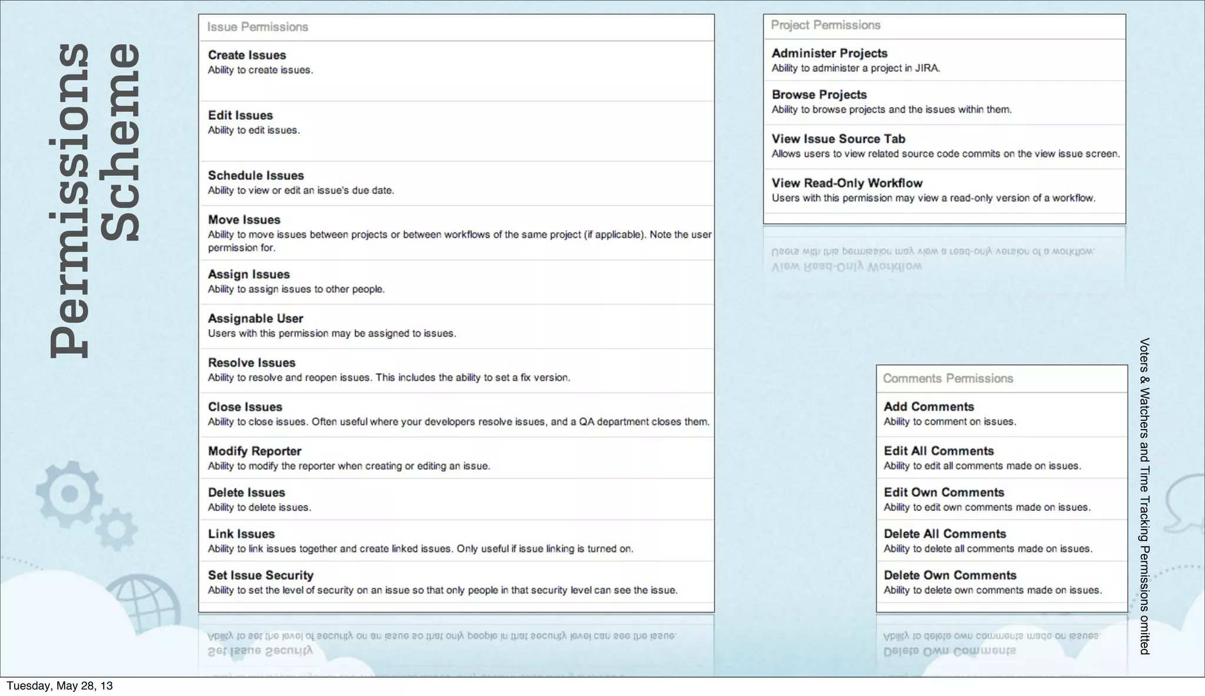Image resolution: width=1205 pixels, height=696 pixels.
Task: Select the Issue Permissions header
Action: tap(258, 27)
